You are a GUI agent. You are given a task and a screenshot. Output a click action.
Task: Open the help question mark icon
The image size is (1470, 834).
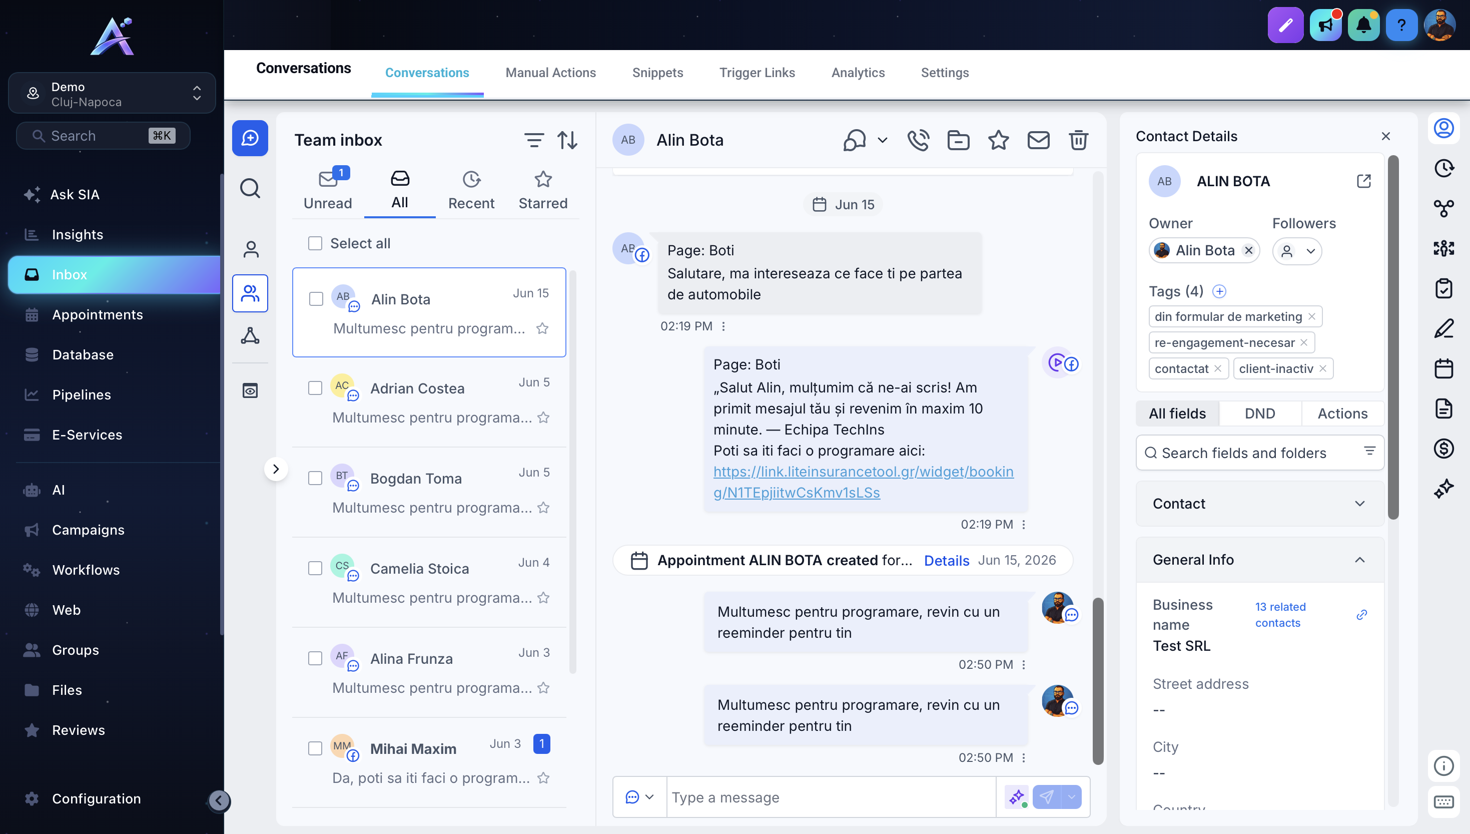point(1401,25)
